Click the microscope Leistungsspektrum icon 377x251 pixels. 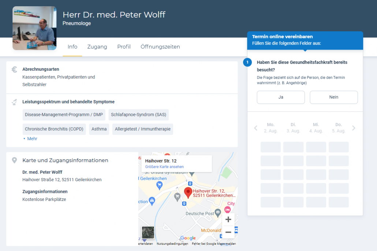14,102
